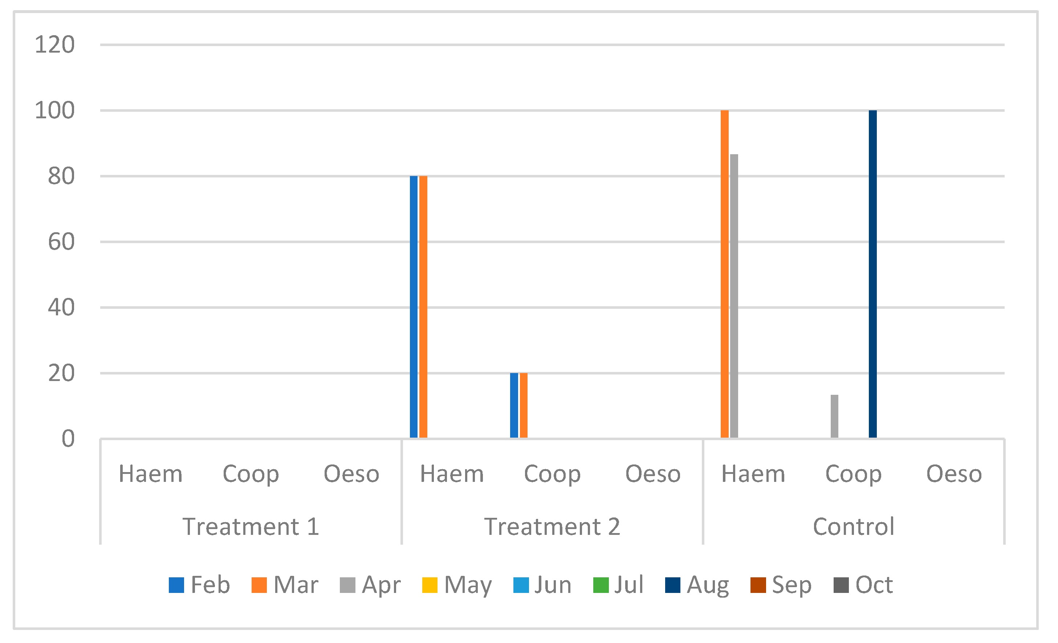Screen dimensions: 1058x643
Task: Select the orange Mar bar in Control Haem
Action: coord(724,275)
